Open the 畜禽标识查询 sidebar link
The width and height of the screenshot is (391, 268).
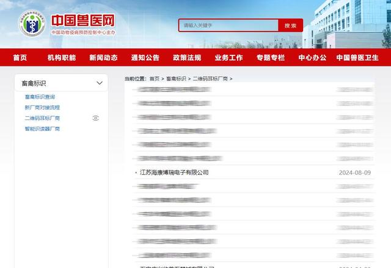(x=40, y=97)
